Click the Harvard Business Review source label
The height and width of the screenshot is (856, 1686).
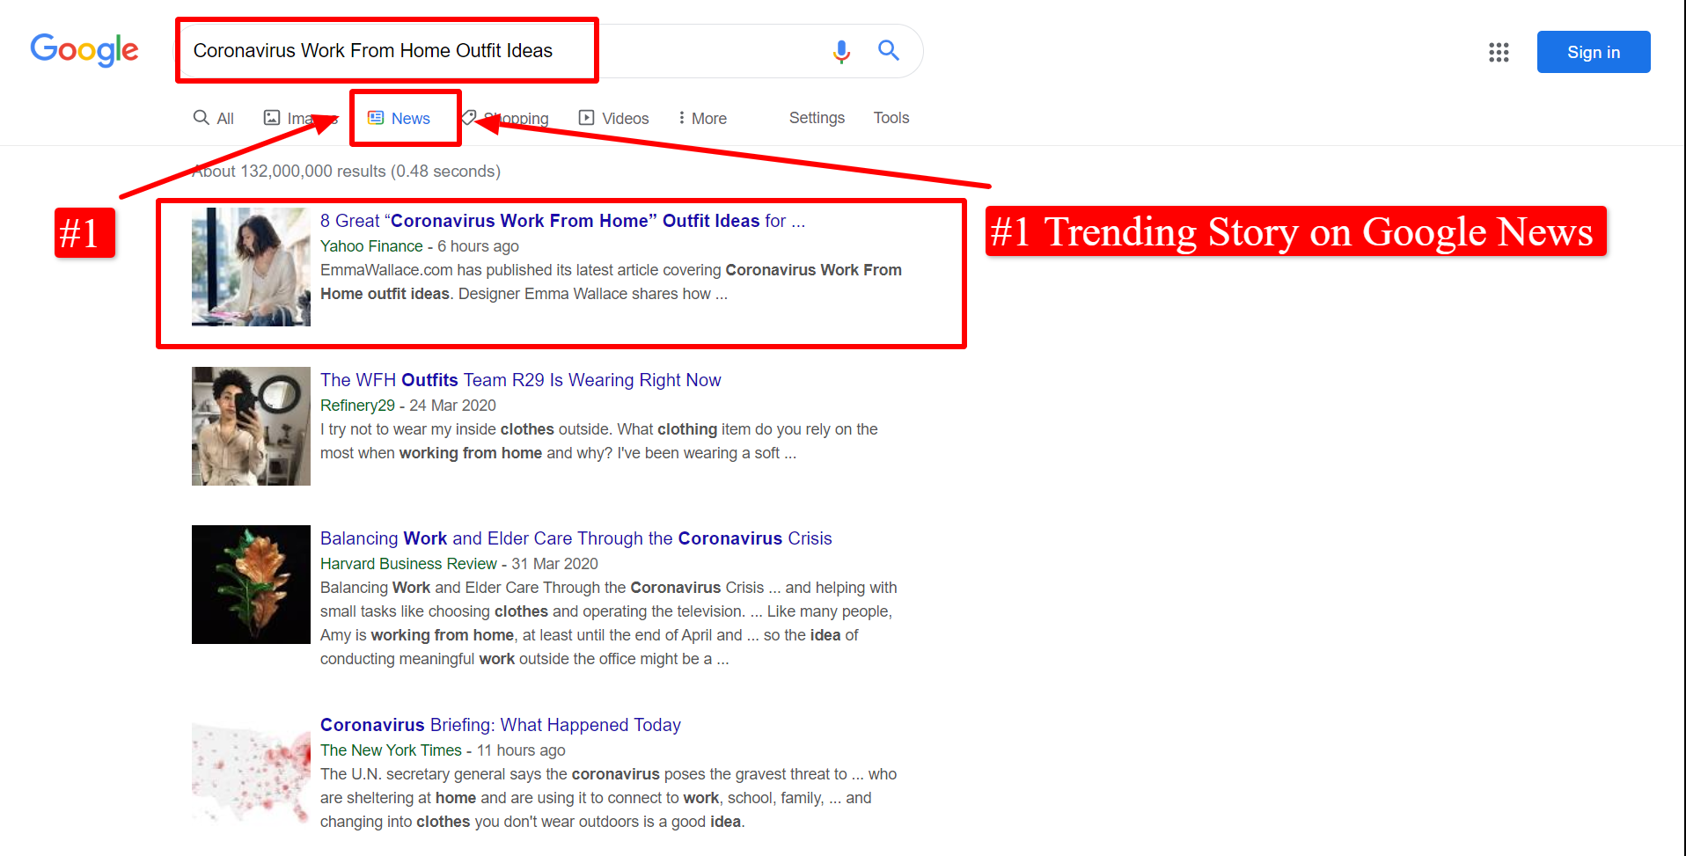tap(408, 564)
